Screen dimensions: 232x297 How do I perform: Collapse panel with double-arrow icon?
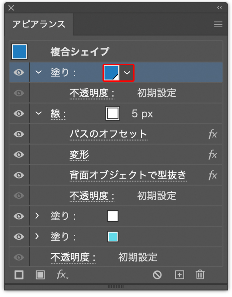[219, 8]
